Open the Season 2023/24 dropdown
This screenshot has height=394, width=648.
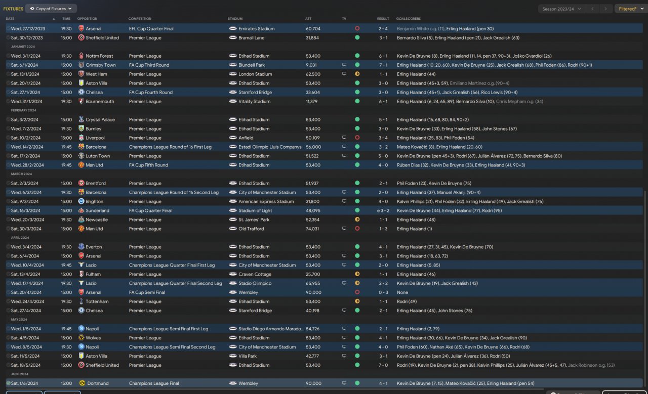pos(561,9)
